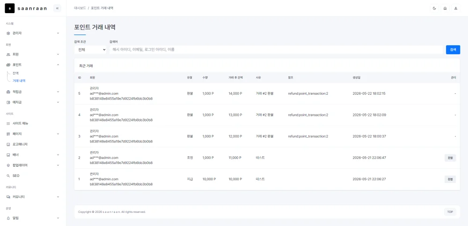
Task: Click the 로고매니저 sidebar icon
Action: [x=8, y=144]
